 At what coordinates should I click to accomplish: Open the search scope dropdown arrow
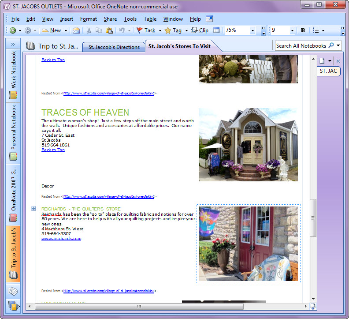338,45
